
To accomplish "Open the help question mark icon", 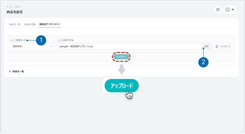I will (218, 9).
